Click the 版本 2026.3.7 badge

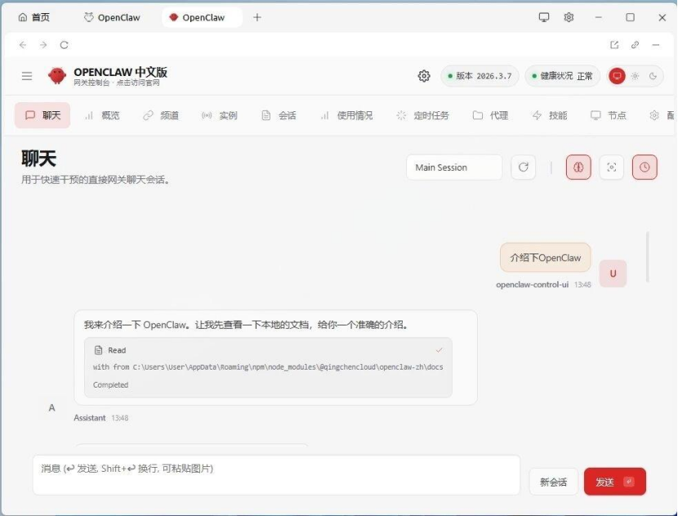[480, 76]
